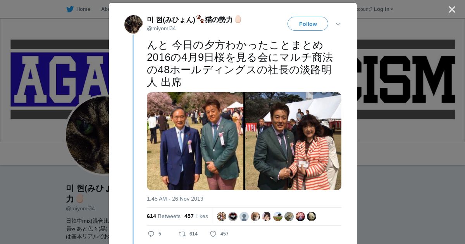Open the tweet timestamp 26 Nov 2019

coord(175,199)
